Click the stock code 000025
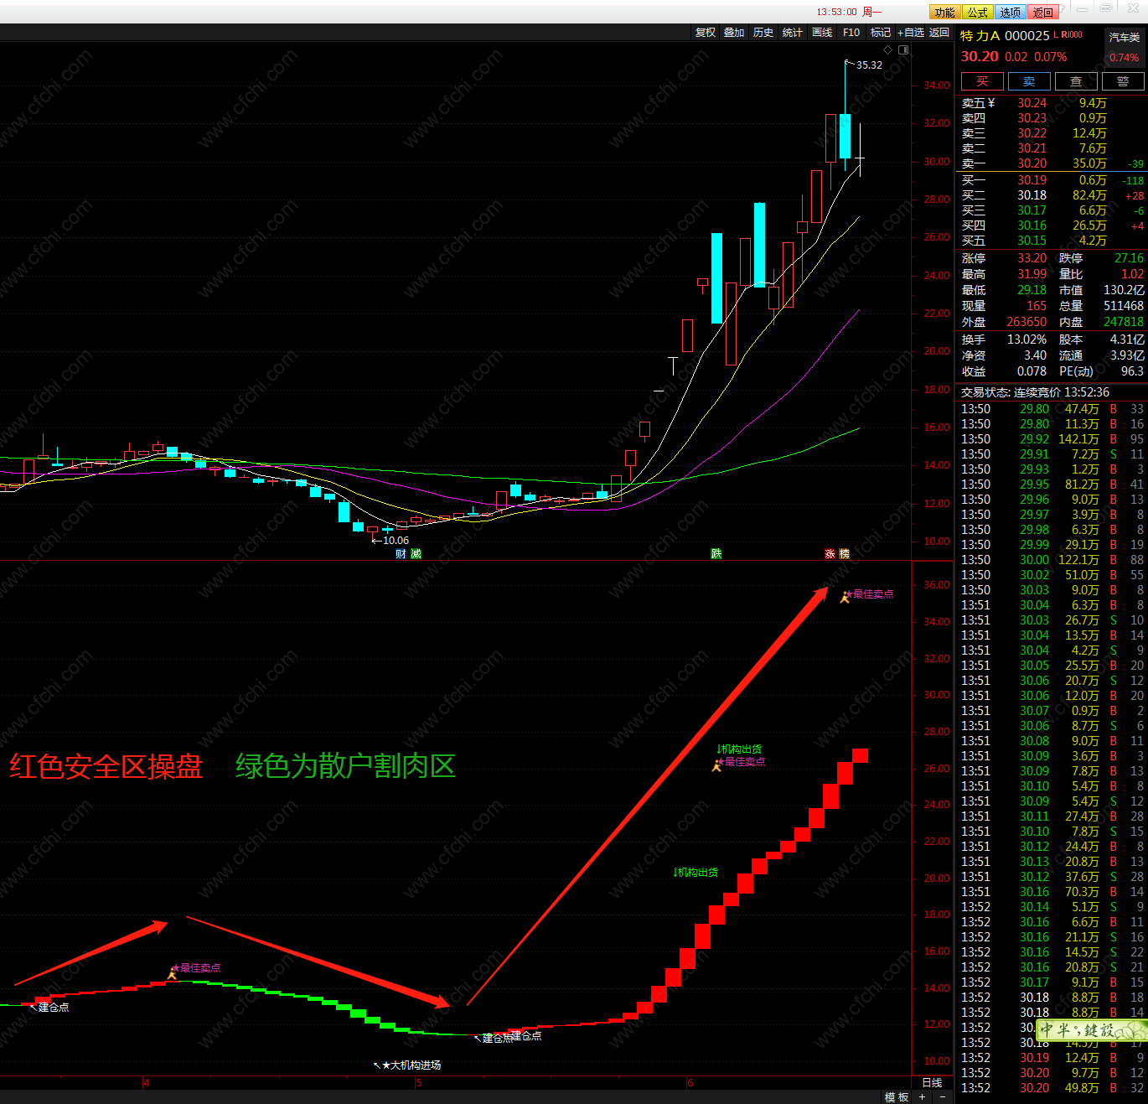This screenshot has height=1104, width=1148. tap(1026, 36)
